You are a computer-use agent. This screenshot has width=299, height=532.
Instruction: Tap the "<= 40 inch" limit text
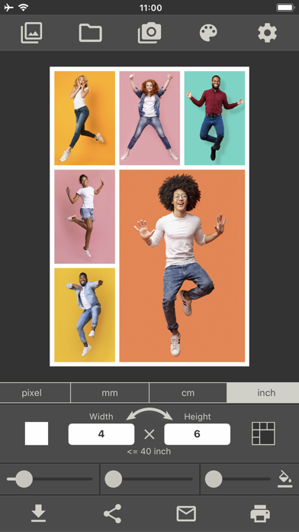click(149, 451)
